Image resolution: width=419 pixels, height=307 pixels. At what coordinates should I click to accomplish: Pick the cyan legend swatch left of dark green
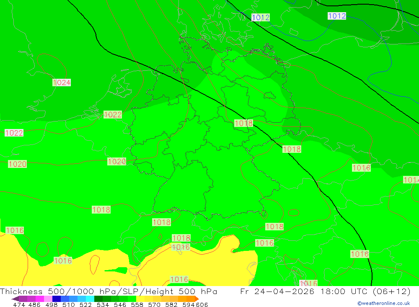pos(90,299)
